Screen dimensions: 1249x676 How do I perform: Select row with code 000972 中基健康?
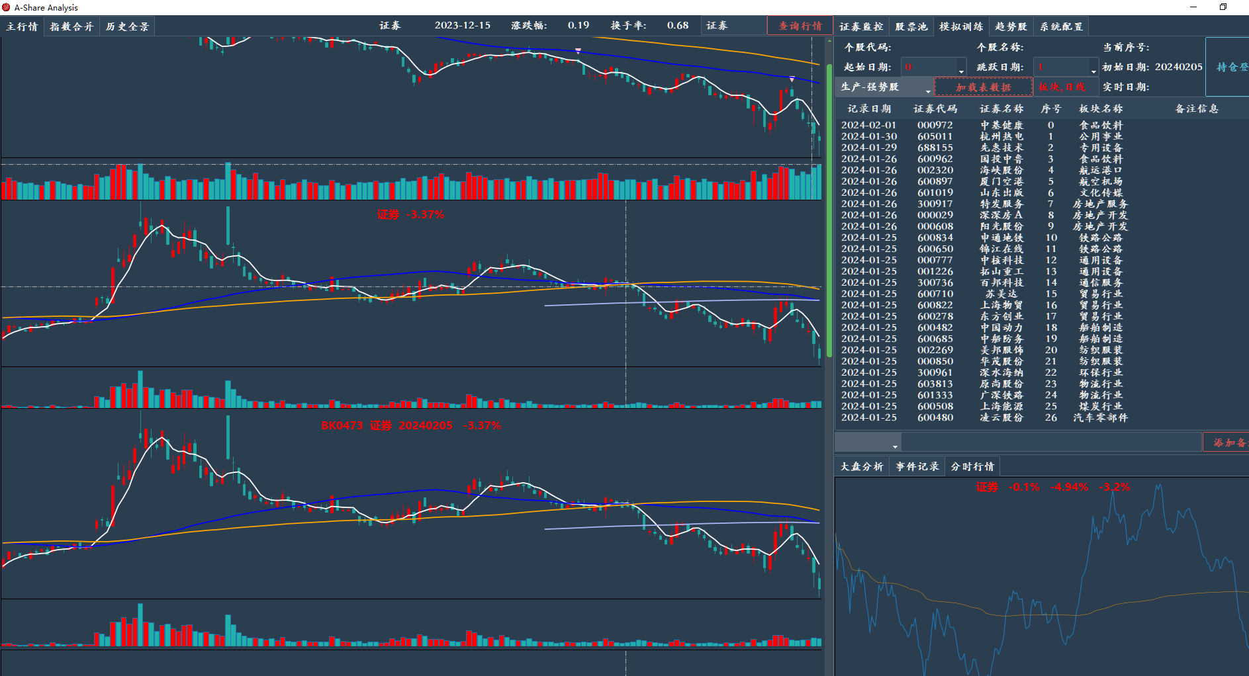click(1041, 125)
